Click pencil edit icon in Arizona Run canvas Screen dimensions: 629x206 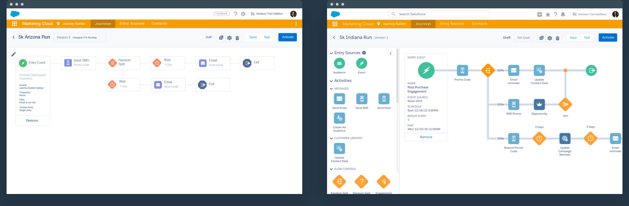(x=14, y=54)
